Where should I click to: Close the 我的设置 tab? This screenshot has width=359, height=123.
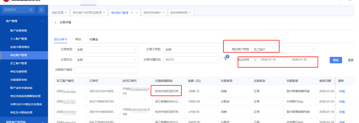tap(66, 12)
